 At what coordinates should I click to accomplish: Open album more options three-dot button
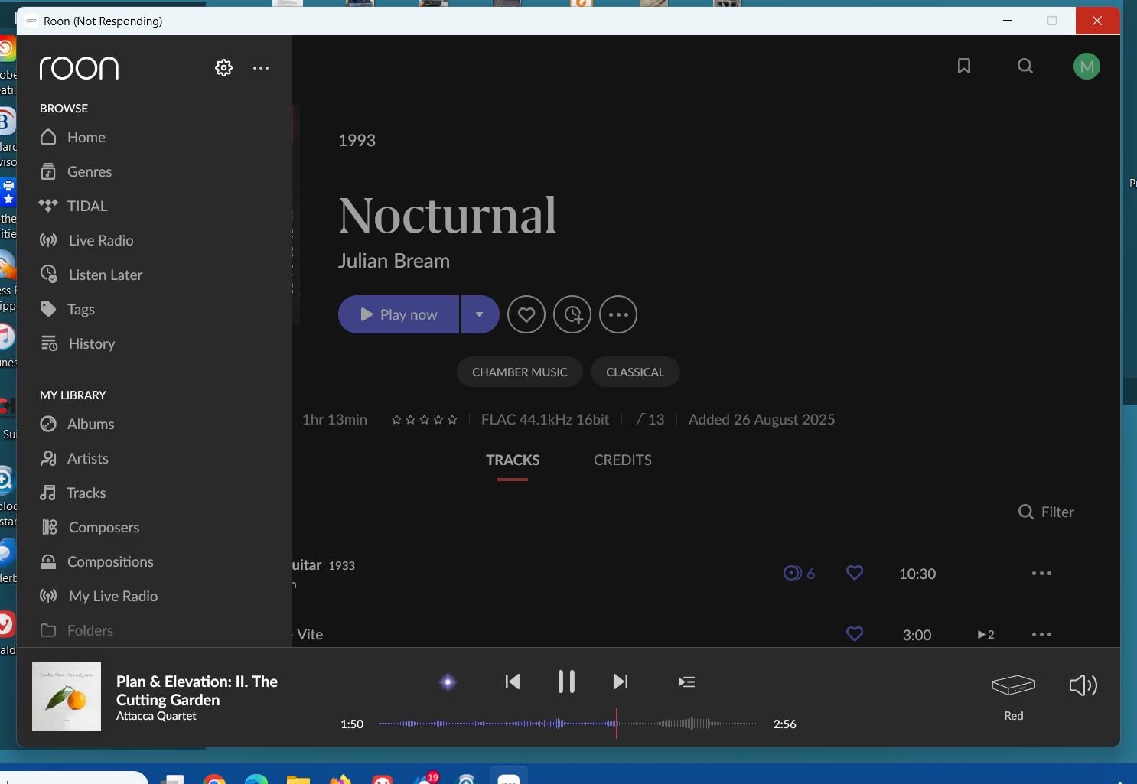pos(618,314)
